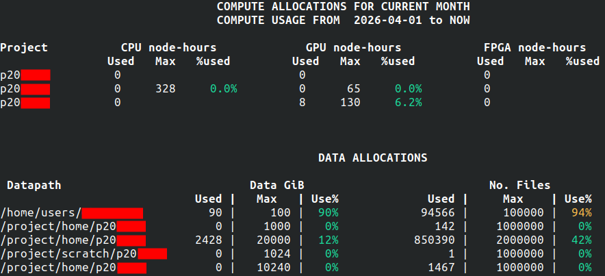Click the CPU Max value 328
The height and width of the screenshot is (276, 605).
pos(165,88)
